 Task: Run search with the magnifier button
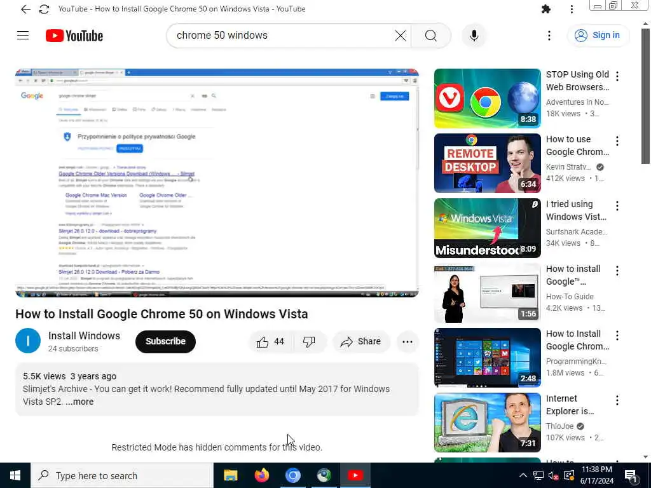pos(431,36)
